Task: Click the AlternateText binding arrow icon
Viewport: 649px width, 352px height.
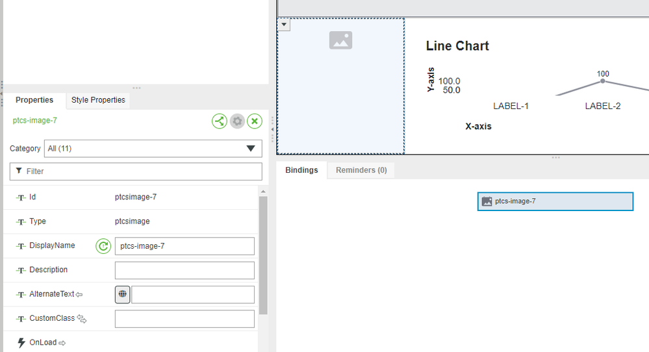Action: 79,294
